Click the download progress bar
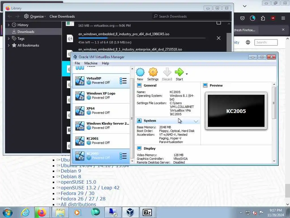Viewport: 290px width, 218px height. [142, 38]
